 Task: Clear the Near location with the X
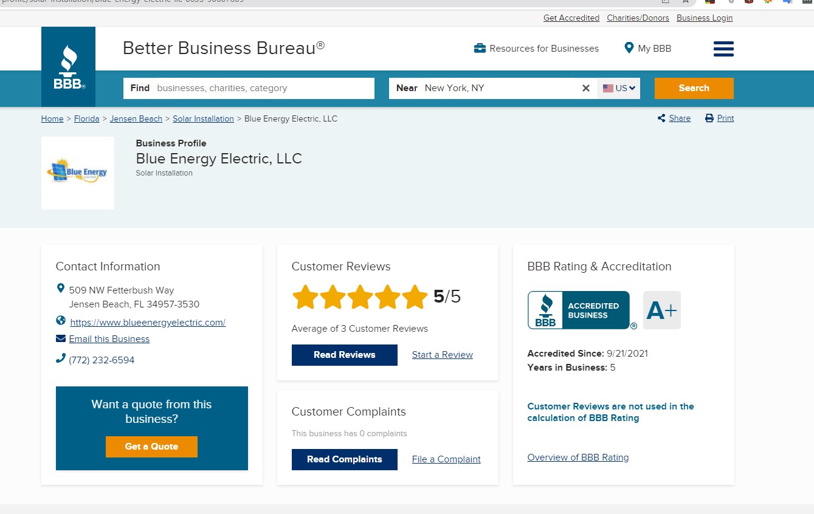coord(585,88)
